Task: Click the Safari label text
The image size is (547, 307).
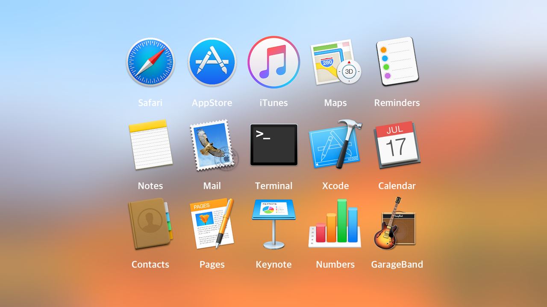Action: [x=150, y=103]
